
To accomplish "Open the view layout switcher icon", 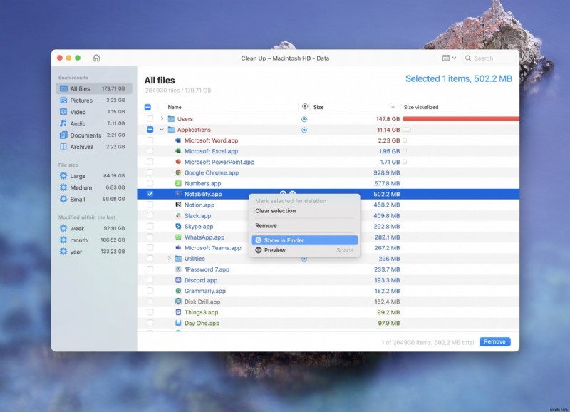I will [x=445, y=58].
